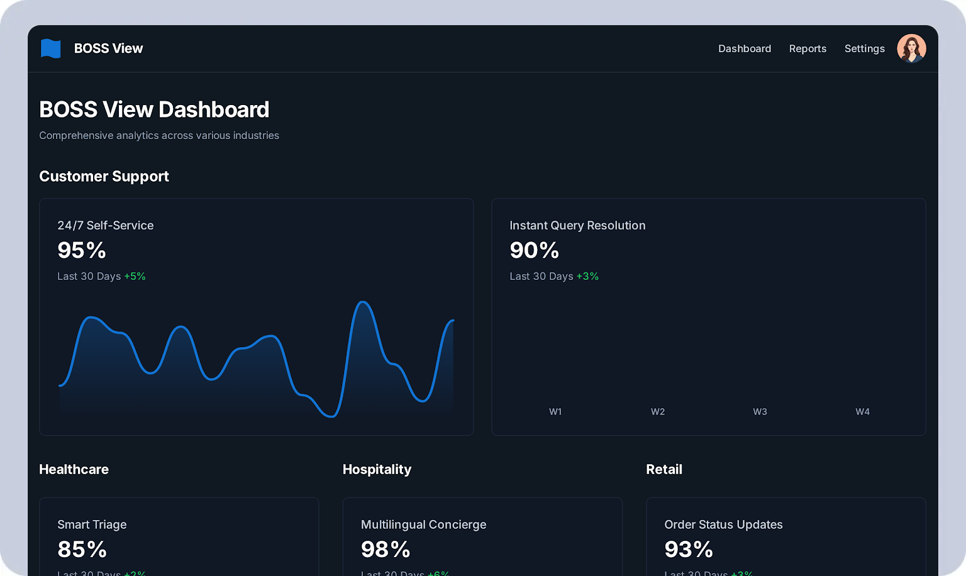Click the 95% self-service metric value

(x=82, y=250)
